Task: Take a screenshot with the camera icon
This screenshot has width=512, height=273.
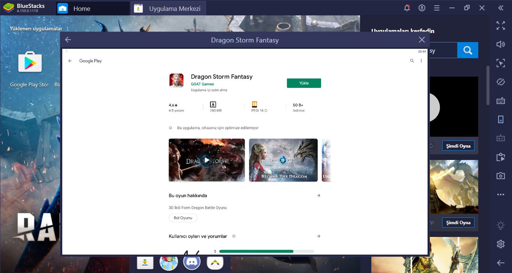Action: click(x=501, y=176)
